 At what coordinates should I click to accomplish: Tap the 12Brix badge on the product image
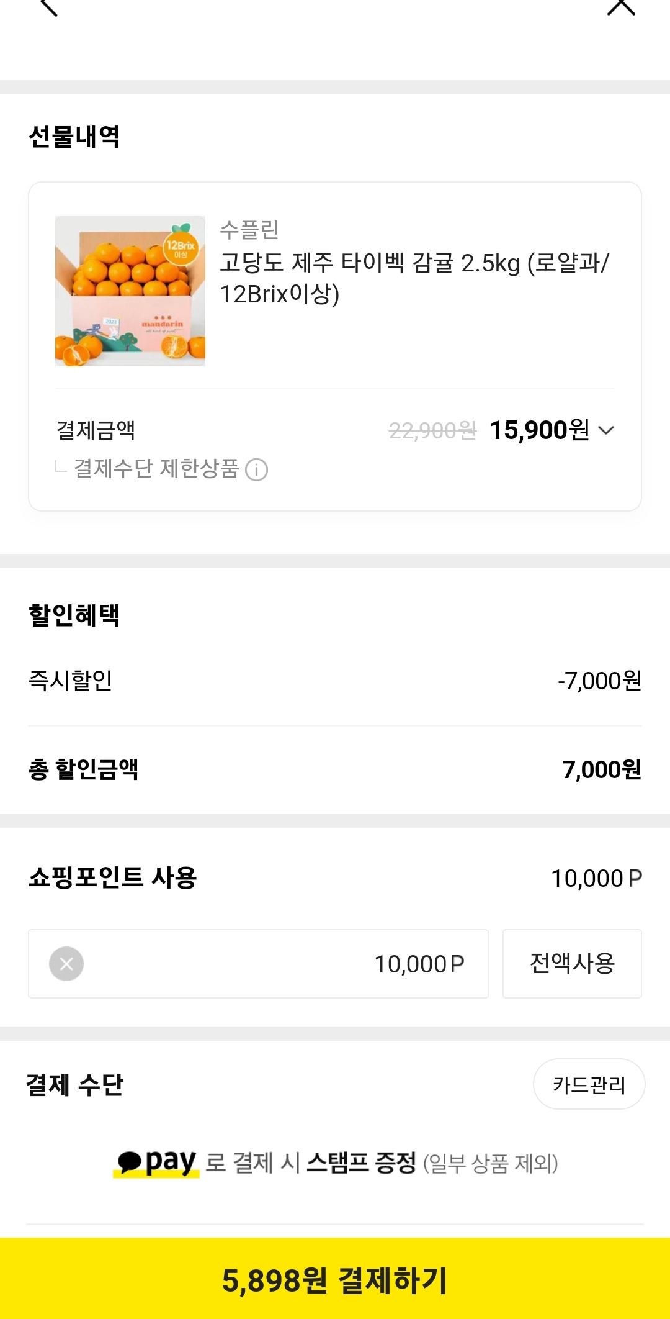(180, 246)
